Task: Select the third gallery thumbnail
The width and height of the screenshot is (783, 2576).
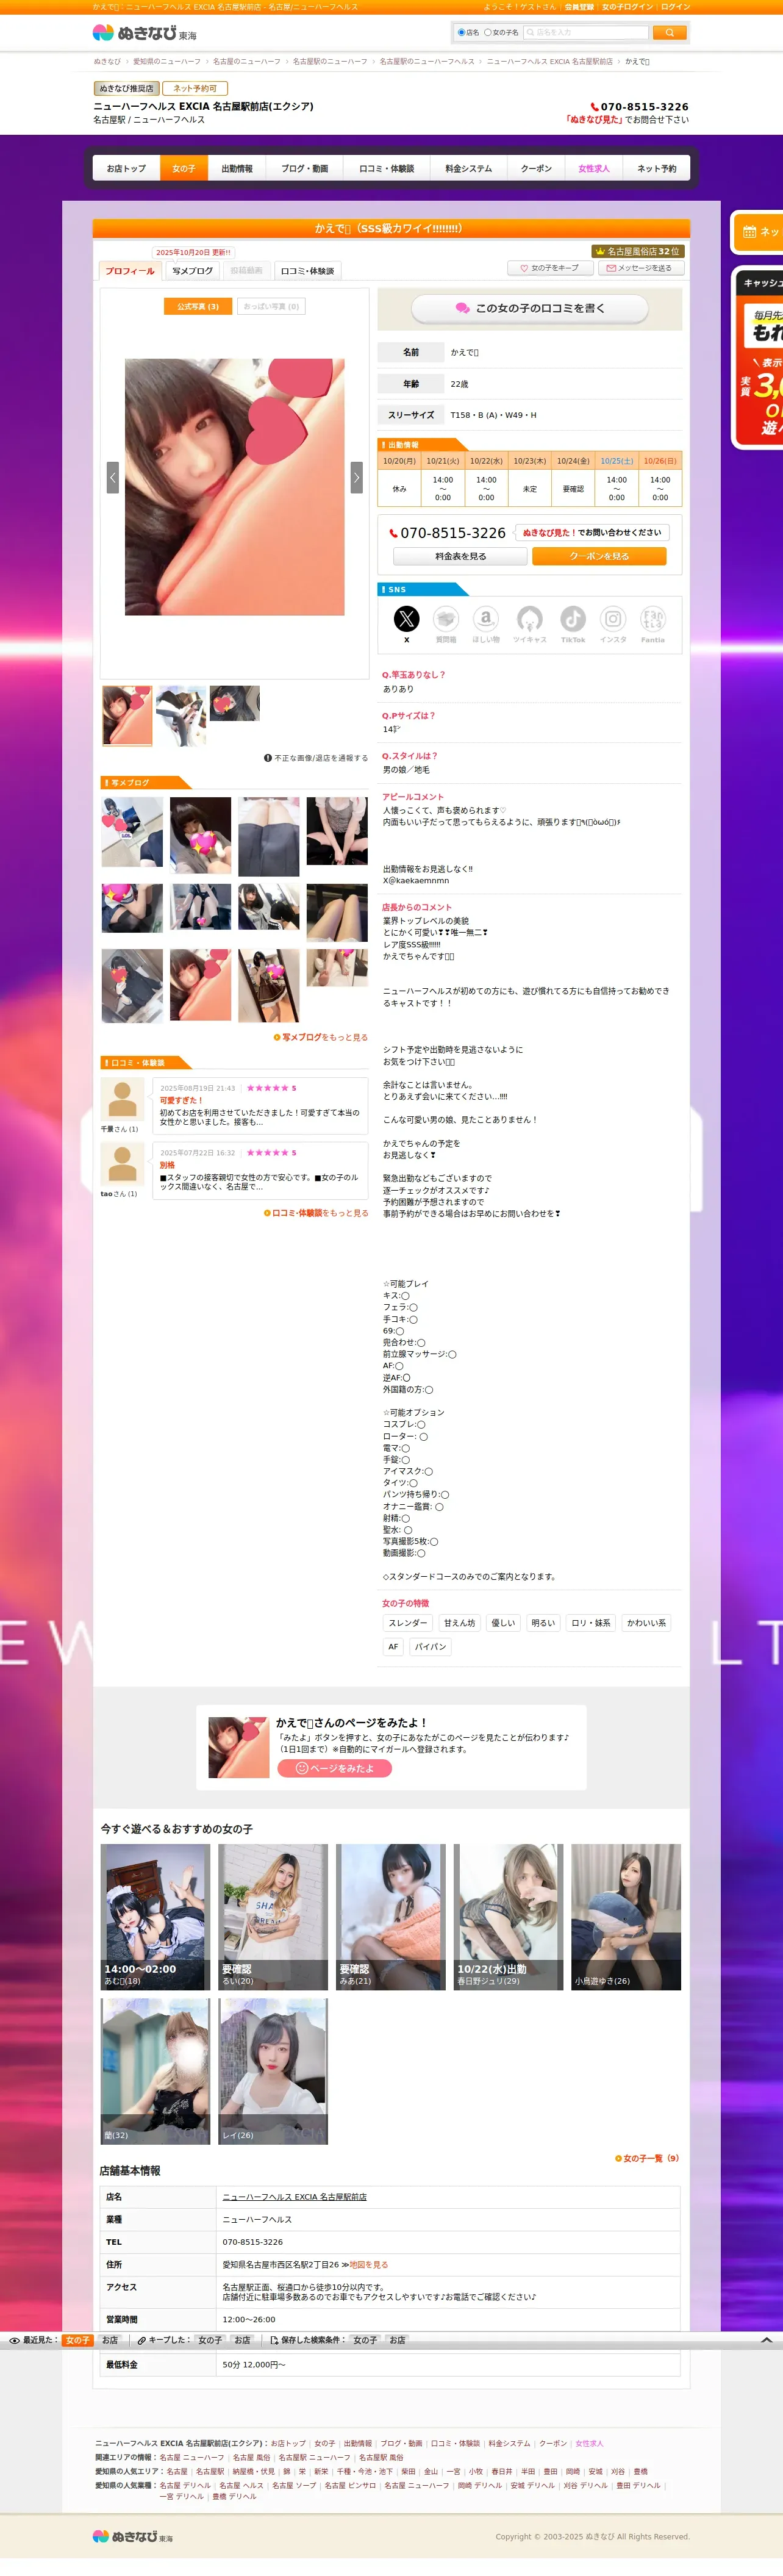Action: coord(235,703)
